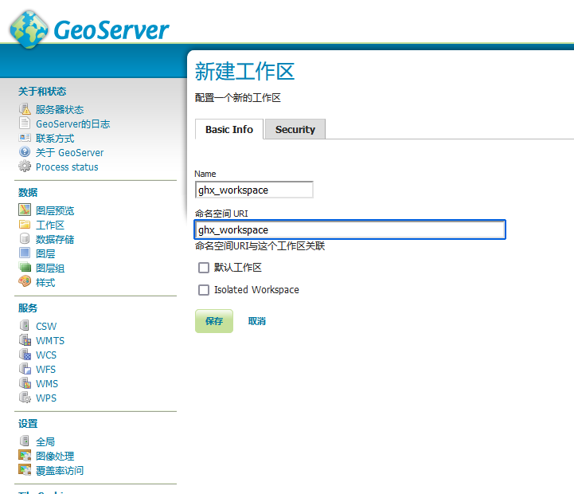
Task: Click the 取消 cancel link
Action: (x=256, y=321)
